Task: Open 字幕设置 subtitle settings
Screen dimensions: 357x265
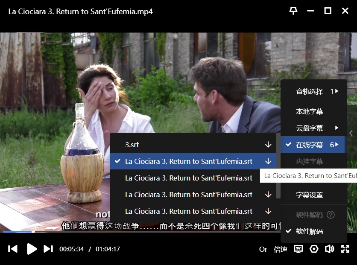Action: click(x=310, y=195)
